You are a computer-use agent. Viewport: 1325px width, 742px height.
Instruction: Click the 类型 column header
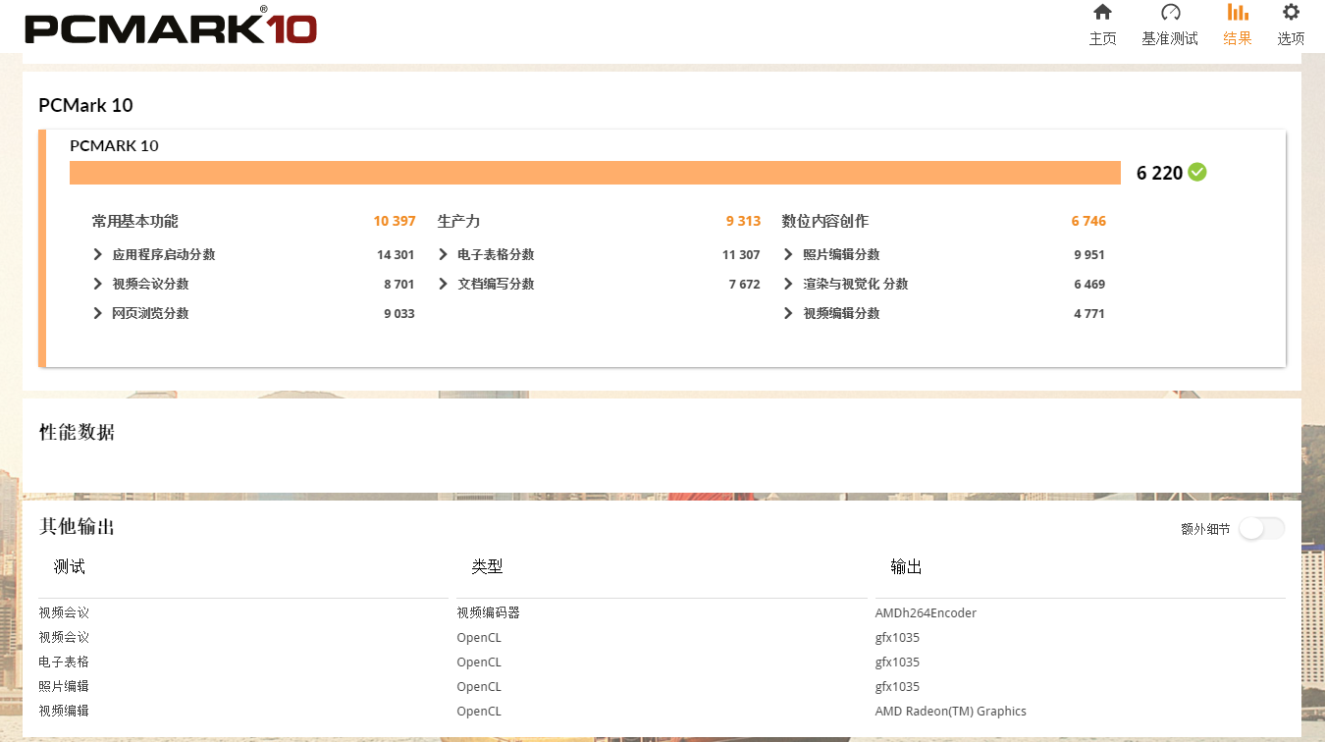tap(487, 566)
